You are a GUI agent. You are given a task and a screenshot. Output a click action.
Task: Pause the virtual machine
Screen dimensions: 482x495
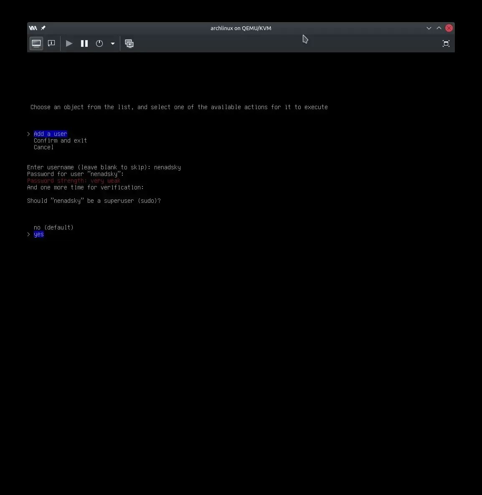84,43
